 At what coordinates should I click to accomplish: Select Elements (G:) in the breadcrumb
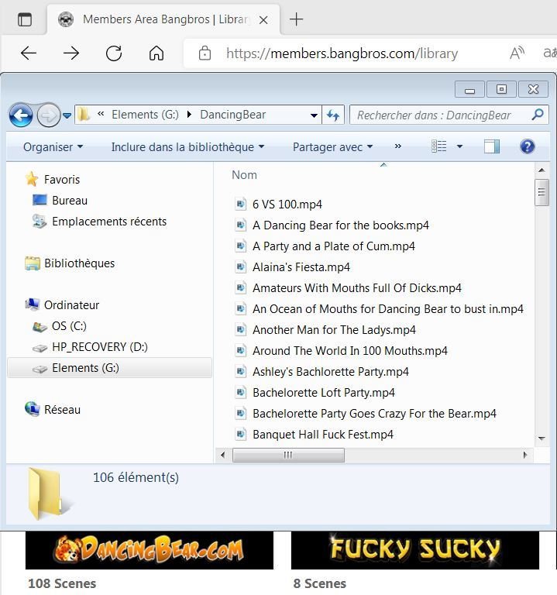[x=145, y=115]
